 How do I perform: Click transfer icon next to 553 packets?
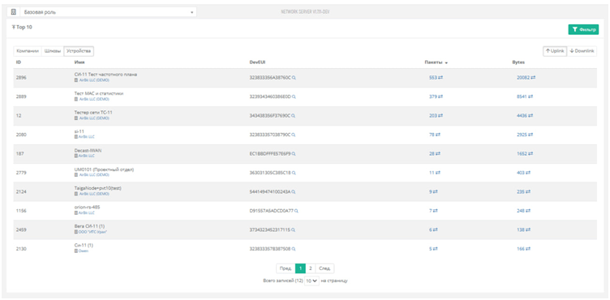(x=440, y=78)
